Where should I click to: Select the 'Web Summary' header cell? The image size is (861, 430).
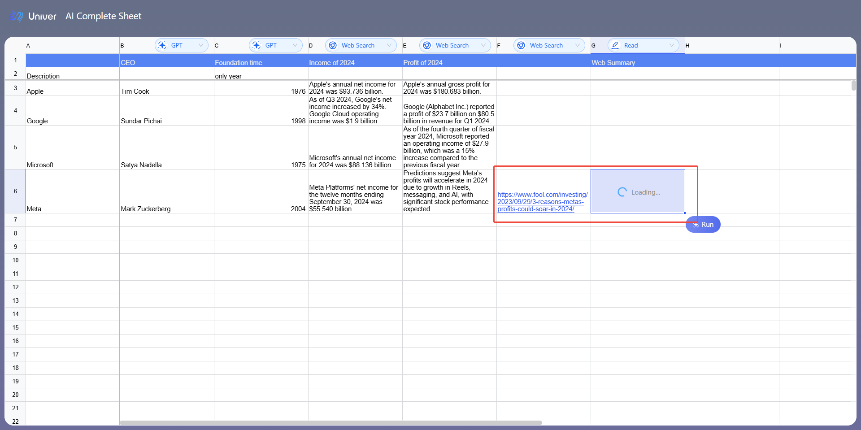(x=638, y=61)
